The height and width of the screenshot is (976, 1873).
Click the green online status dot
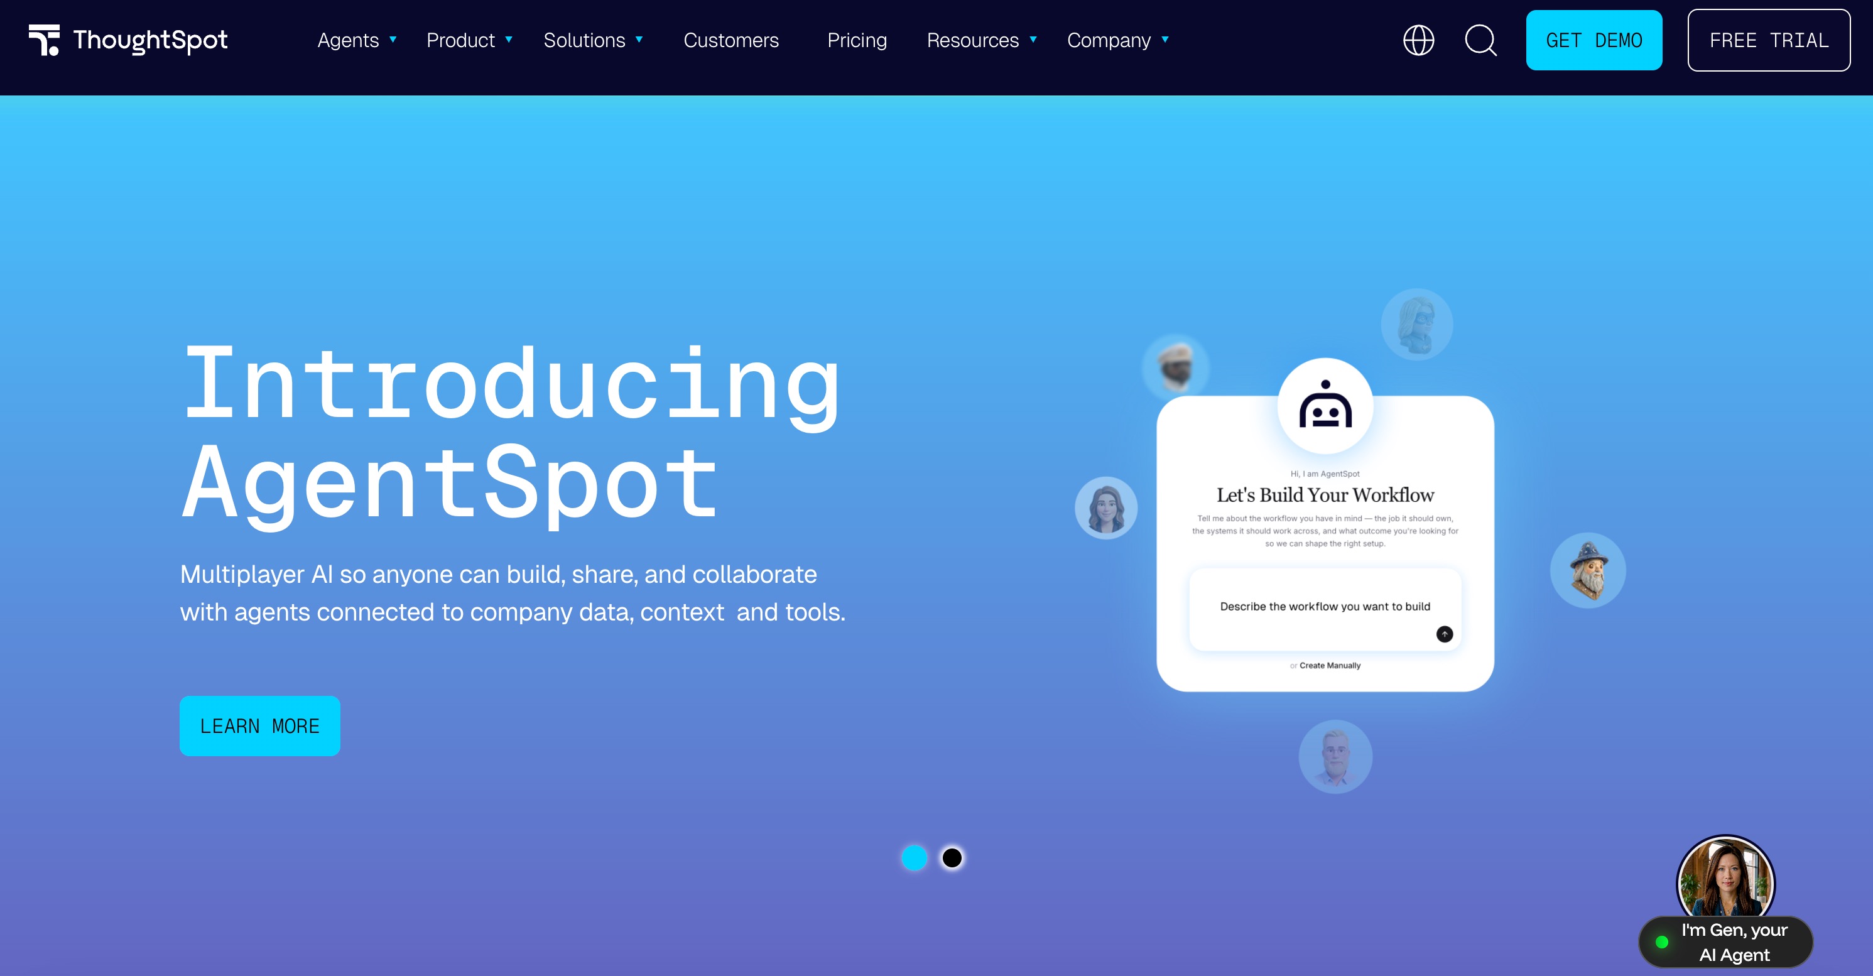point(1661,942)
